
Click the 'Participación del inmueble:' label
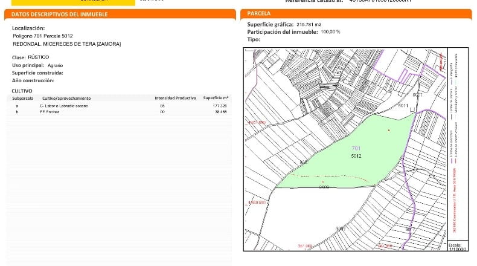[x=283, y=32]
